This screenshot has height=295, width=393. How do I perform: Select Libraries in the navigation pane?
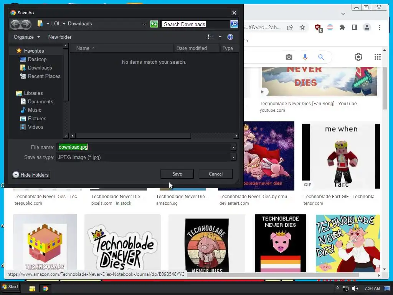tap(33, 93)
